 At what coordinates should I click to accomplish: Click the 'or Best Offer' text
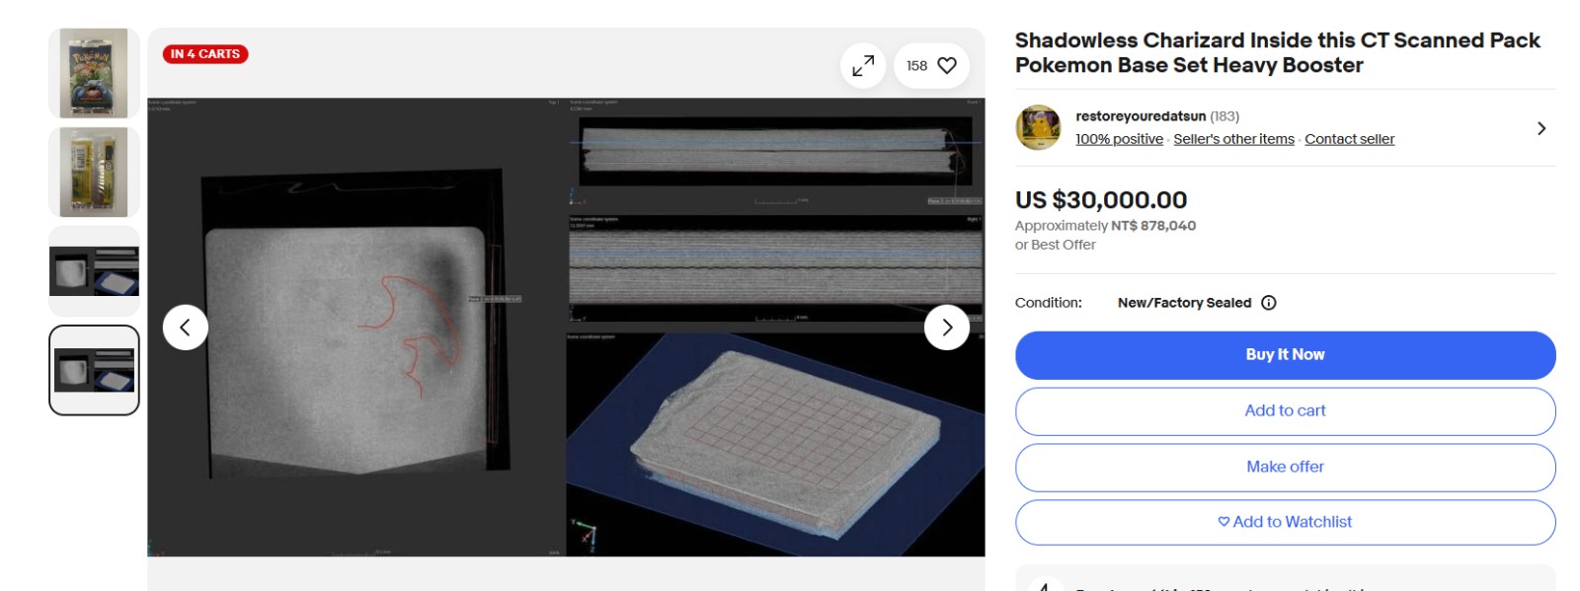click(x=1056, y=245)
